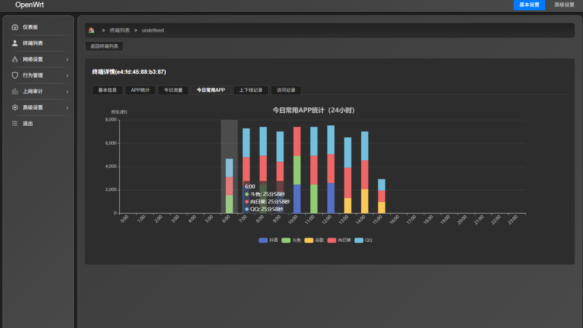Click the list icon beside 退出
The height and width of the screenshot is (328, 583).
click(x=15, y=124)
